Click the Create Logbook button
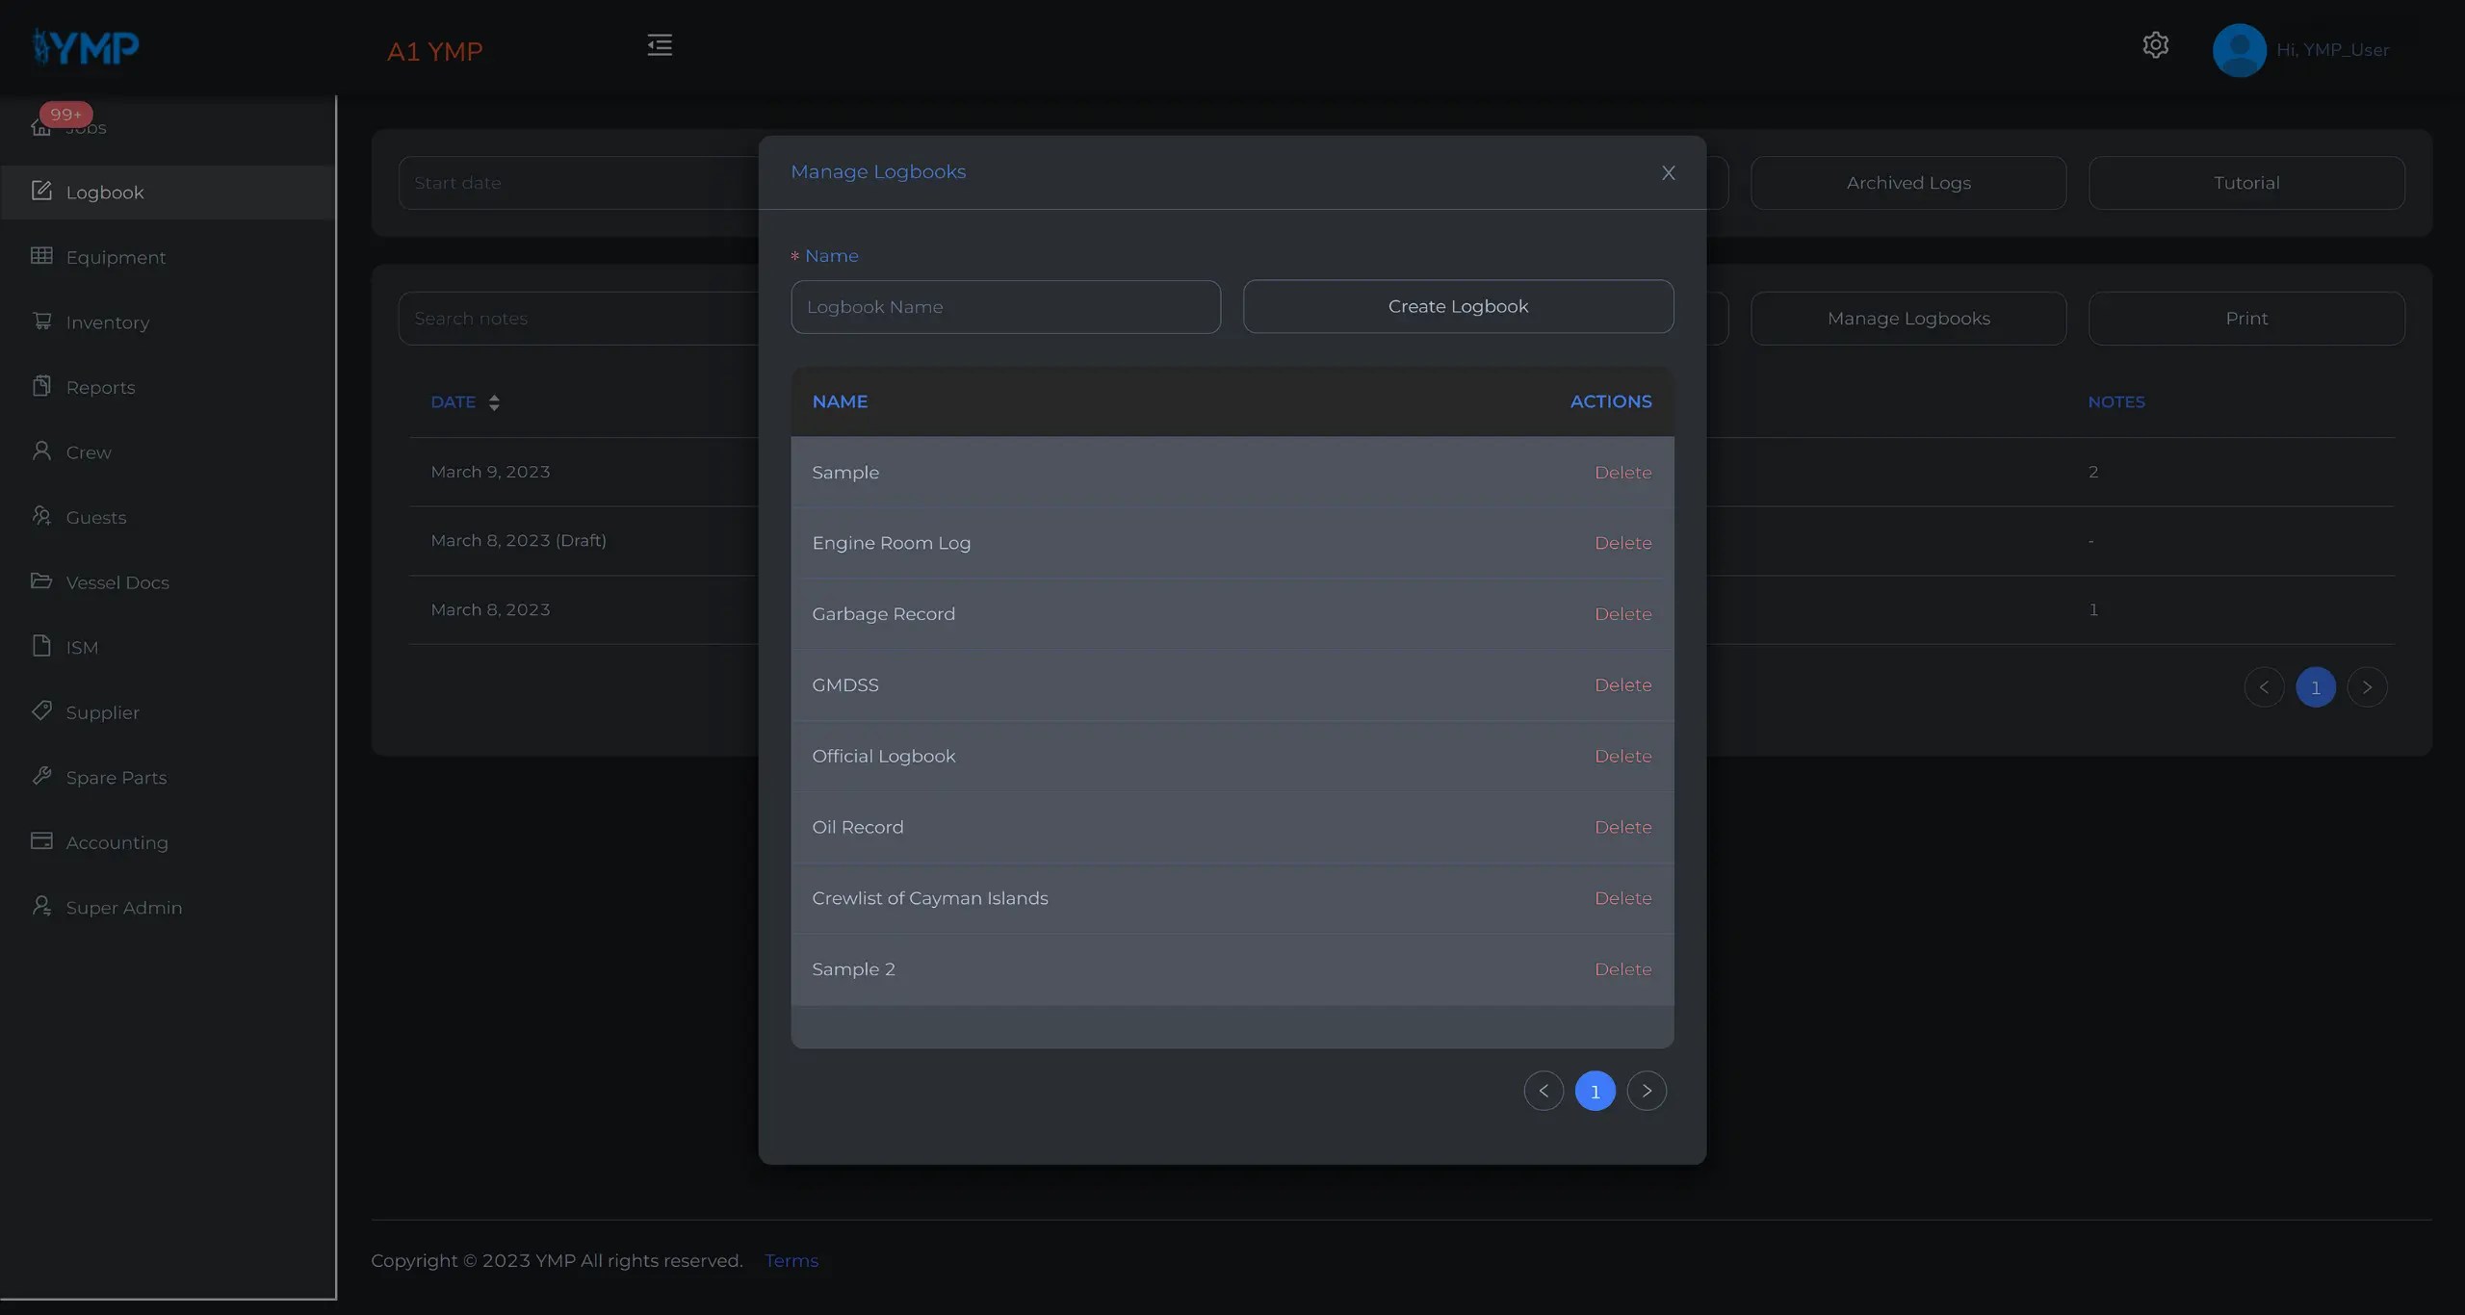The height and width of the screenshot is (1315, 2465). [1458, 306]
